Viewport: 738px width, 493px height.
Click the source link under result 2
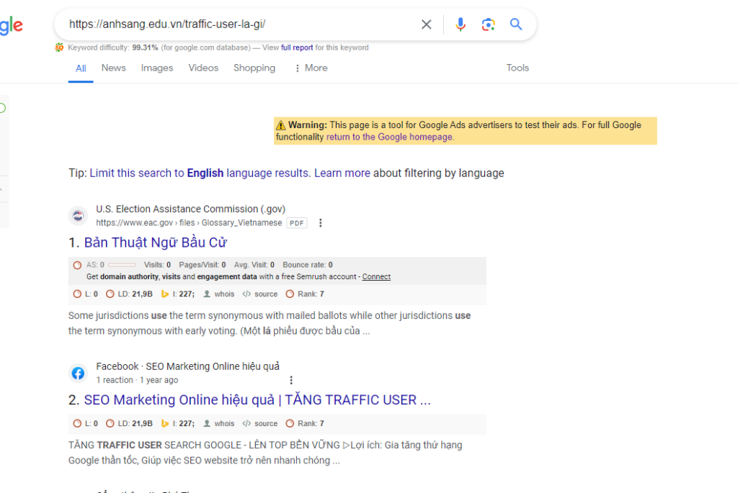266,423
